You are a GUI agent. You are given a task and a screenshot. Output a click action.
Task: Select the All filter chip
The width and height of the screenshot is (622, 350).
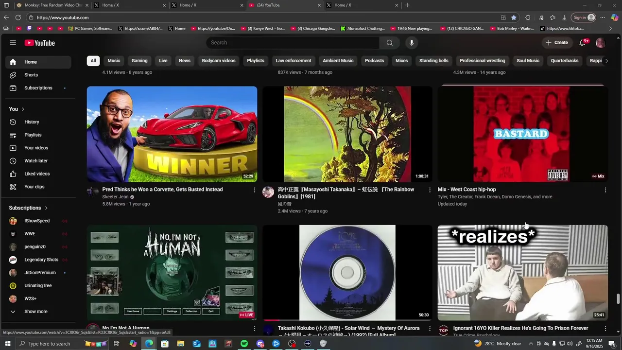point(93,61)
